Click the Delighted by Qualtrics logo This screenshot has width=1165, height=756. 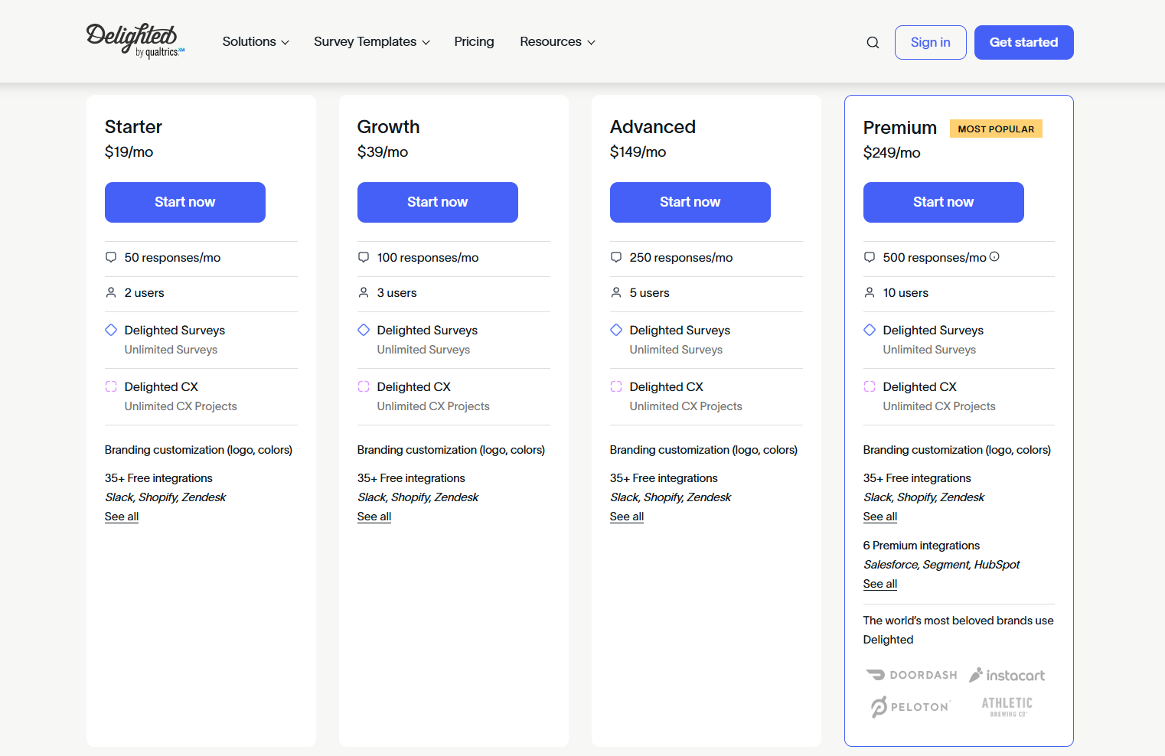pos(135,40)
